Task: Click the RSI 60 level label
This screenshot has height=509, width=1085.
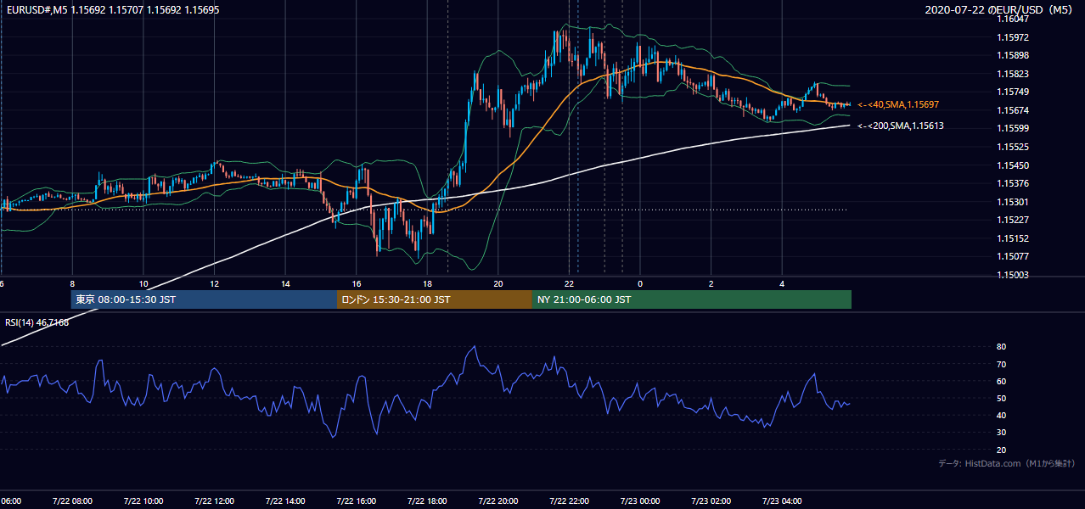Action: click(1002, 381)
